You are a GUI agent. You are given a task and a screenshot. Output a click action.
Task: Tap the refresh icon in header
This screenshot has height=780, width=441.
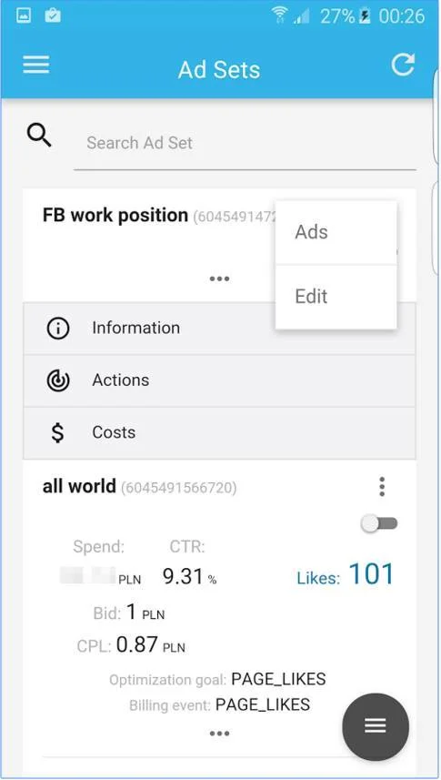402,66
